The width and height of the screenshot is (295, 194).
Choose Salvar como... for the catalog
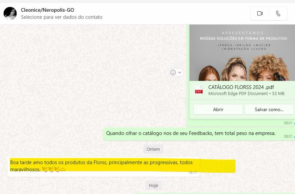click(x=269, y=109)
